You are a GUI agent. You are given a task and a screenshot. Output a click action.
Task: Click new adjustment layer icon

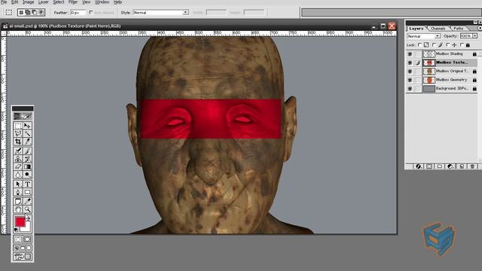[x=450, y=166]
